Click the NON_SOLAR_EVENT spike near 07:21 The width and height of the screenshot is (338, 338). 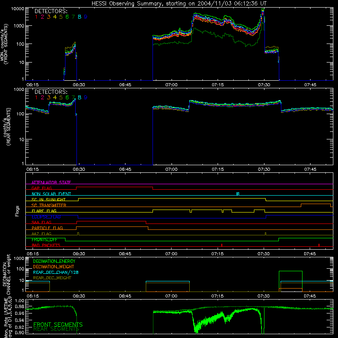(238, 194)
